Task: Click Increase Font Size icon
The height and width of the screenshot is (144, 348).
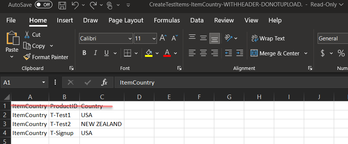Action: (x=163, y=38)
